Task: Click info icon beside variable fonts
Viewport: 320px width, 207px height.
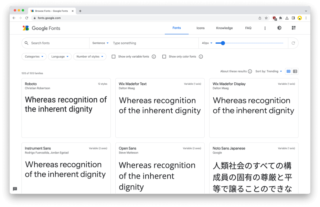Action: (x=154, y=57)
